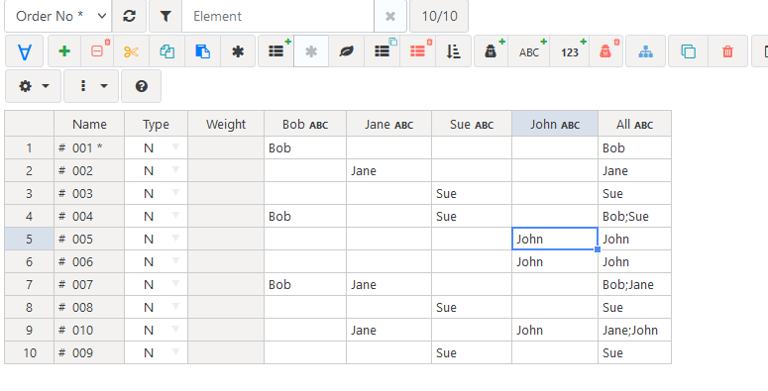Select the Weight column header
768x391 pixels.
click(x=226, y=125)
